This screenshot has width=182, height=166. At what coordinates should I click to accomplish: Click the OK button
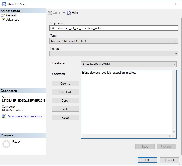point(147,160)
